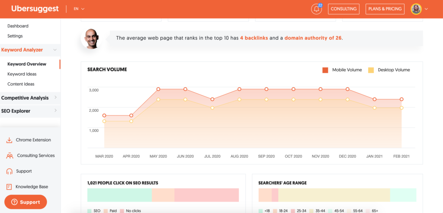Click the AUG 2020 axis label

tap(239, 157)
